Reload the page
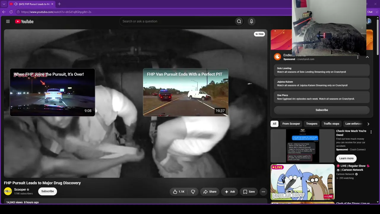This screenshot has height=214, width=380. pyautogui.click(x=11, y=12)
